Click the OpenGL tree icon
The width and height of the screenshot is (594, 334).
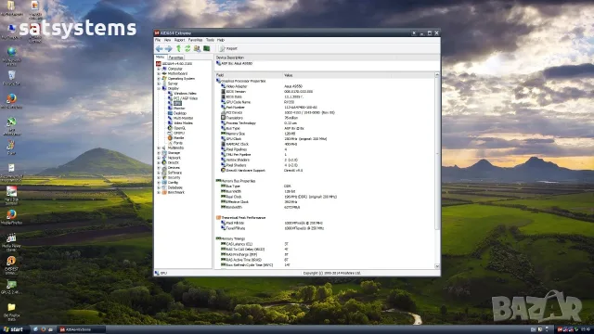click(170, 128)
